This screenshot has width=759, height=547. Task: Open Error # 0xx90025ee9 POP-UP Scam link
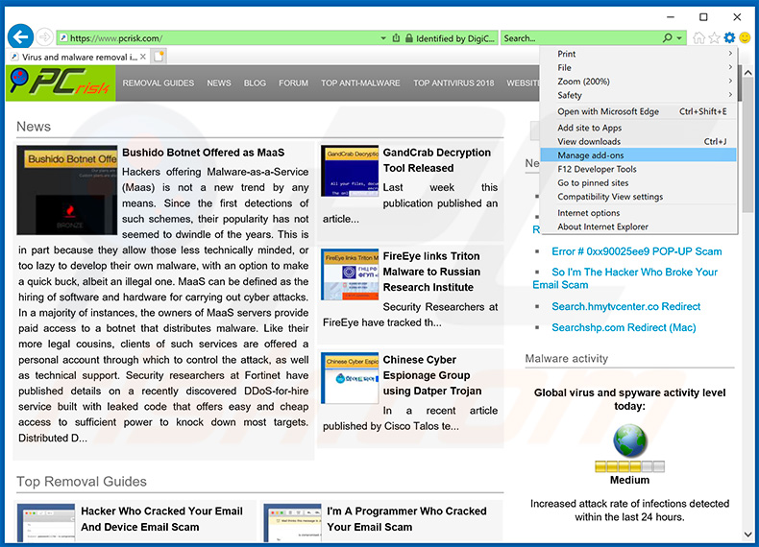click(637, 251)
